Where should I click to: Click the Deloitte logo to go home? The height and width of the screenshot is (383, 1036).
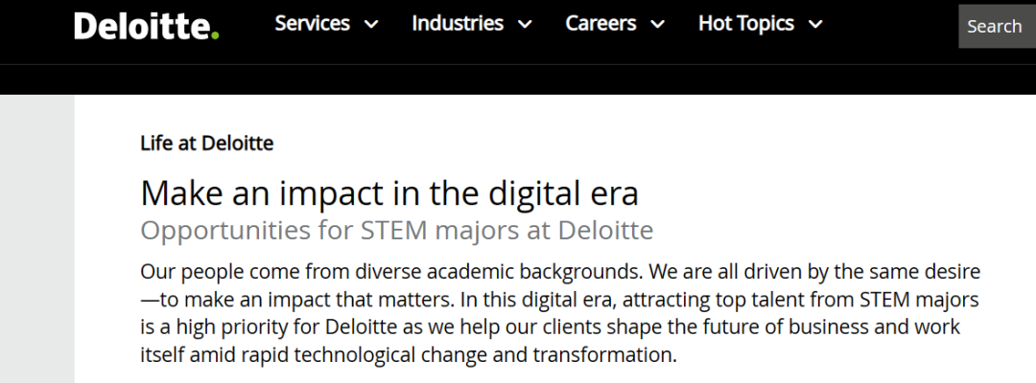146,26
